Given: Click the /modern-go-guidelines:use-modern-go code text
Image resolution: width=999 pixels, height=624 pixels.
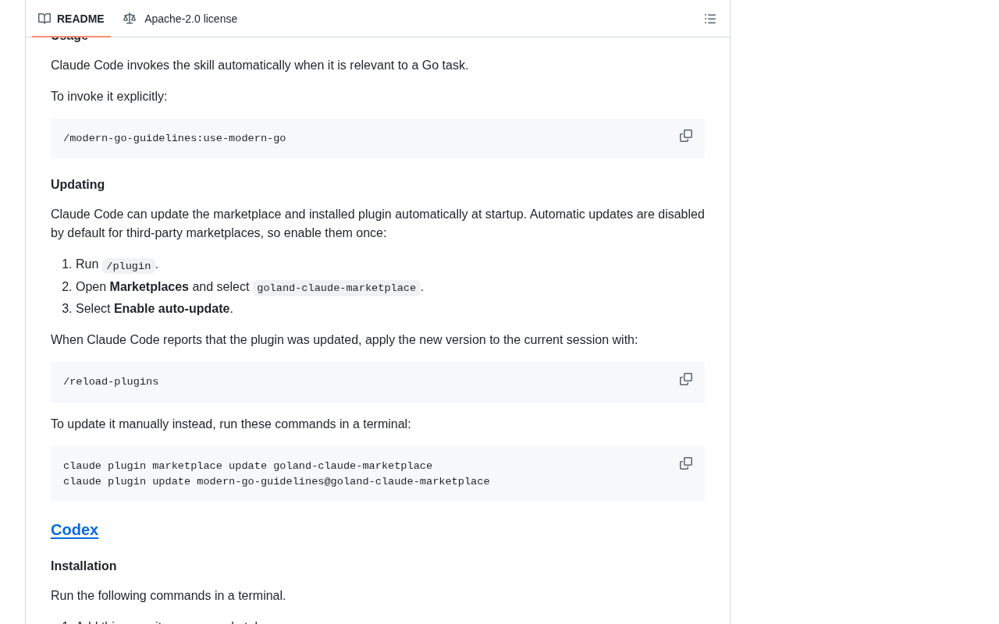Looking at the screenshot, I should (175, 138).
